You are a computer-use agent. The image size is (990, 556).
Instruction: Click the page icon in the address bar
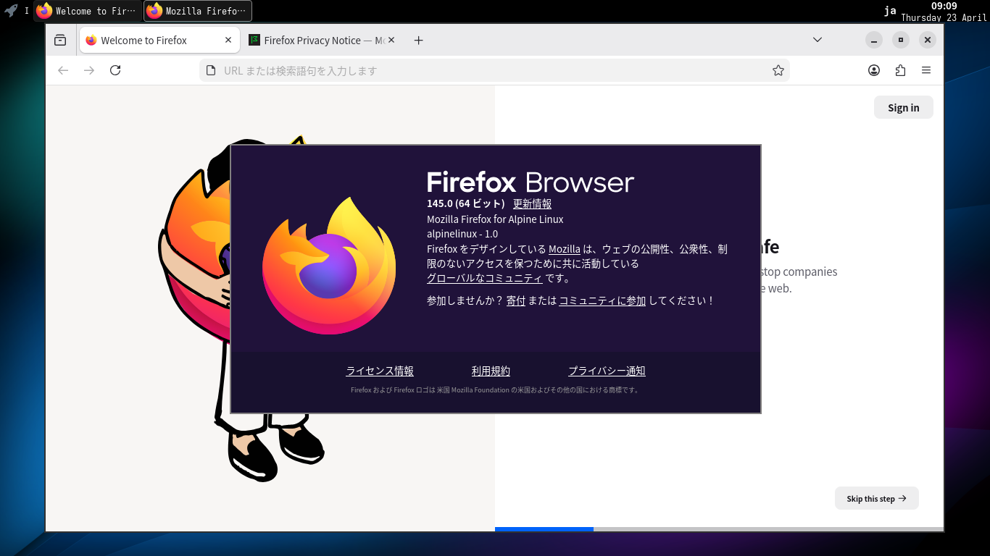pyautogui.click(x=211, y=70)
